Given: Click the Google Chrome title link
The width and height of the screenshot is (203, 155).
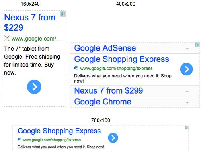Looking at the screenshot, I should coord(103,102).
